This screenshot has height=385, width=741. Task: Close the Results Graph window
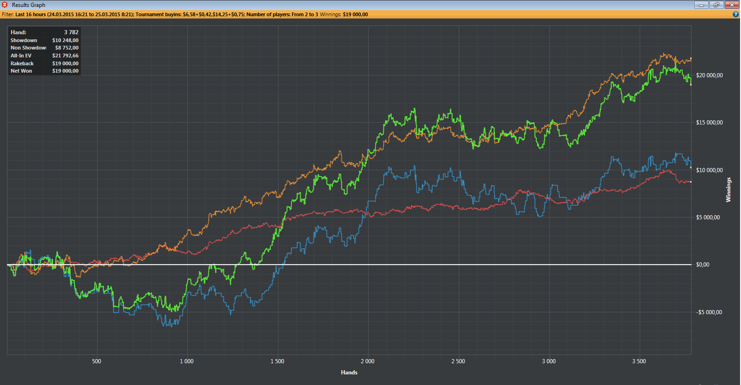731,5
